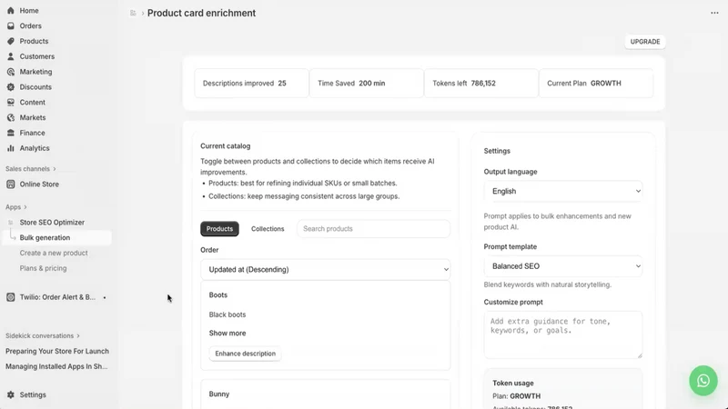Click the Black boots description text
728x409 pixels.
coord(227,314)
